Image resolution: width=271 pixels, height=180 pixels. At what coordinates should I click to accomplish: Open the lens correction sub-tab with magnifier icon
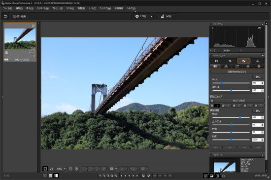point(226,67)
